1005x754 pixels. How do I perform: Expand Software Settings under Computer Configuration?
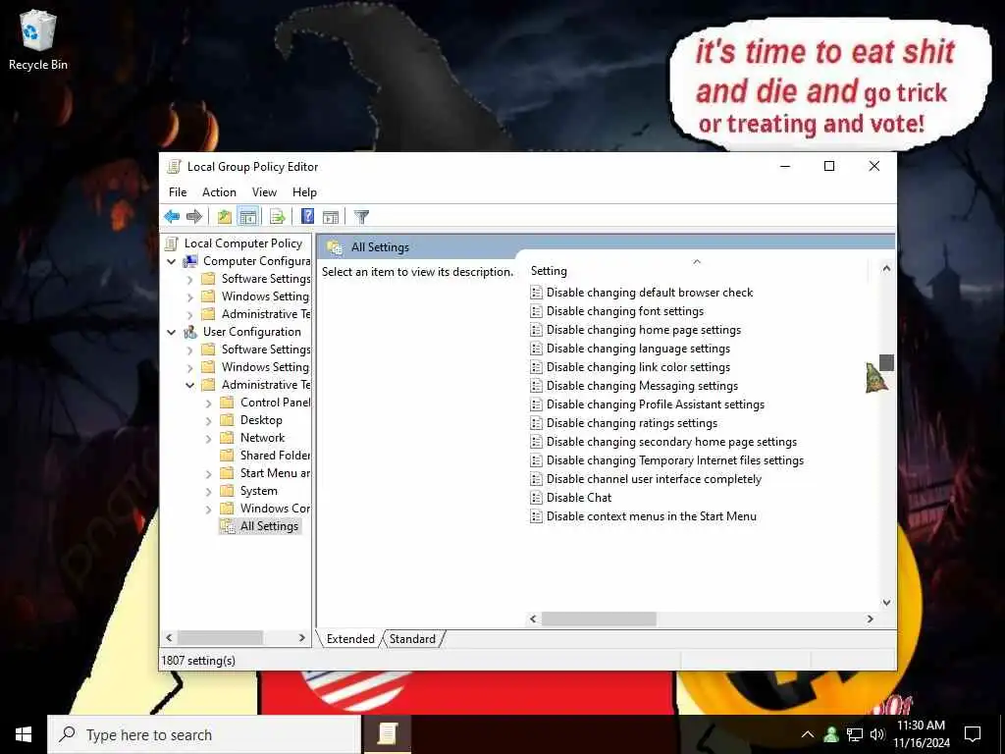point(189,280)
